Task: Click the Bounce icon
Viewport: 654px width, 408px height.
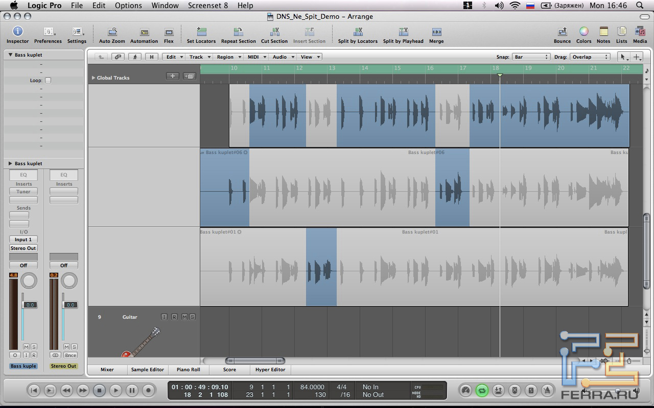Action: pyautogui.click(x=562, y=32)
